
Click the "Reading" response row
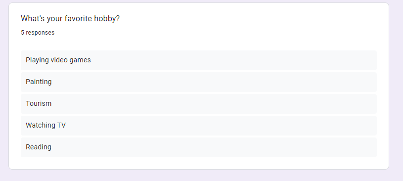click(199, 147)
